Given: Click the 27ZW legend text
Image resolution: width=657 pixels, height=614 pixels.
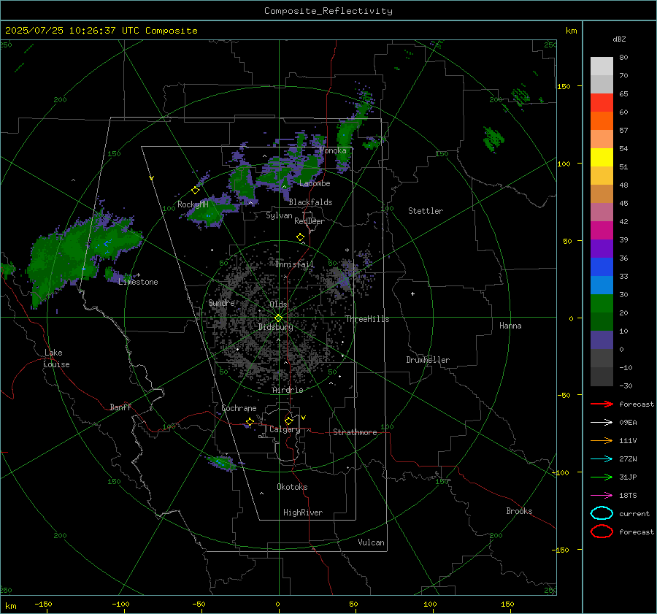Looking at the screenshot, I should coord(628,459).
